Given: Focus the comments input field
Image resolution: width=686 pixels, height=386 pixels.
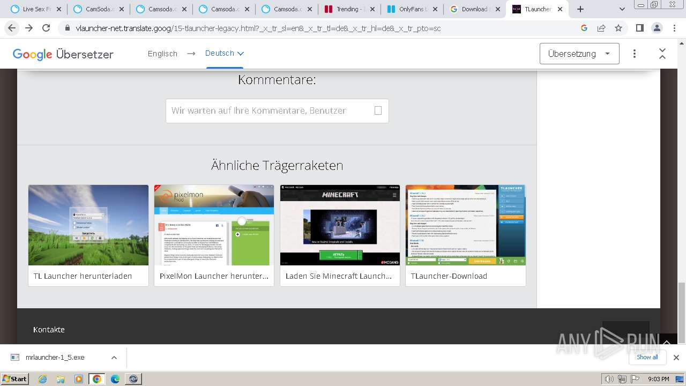Looking at the screenshot, I should click(x=277, y=110).
